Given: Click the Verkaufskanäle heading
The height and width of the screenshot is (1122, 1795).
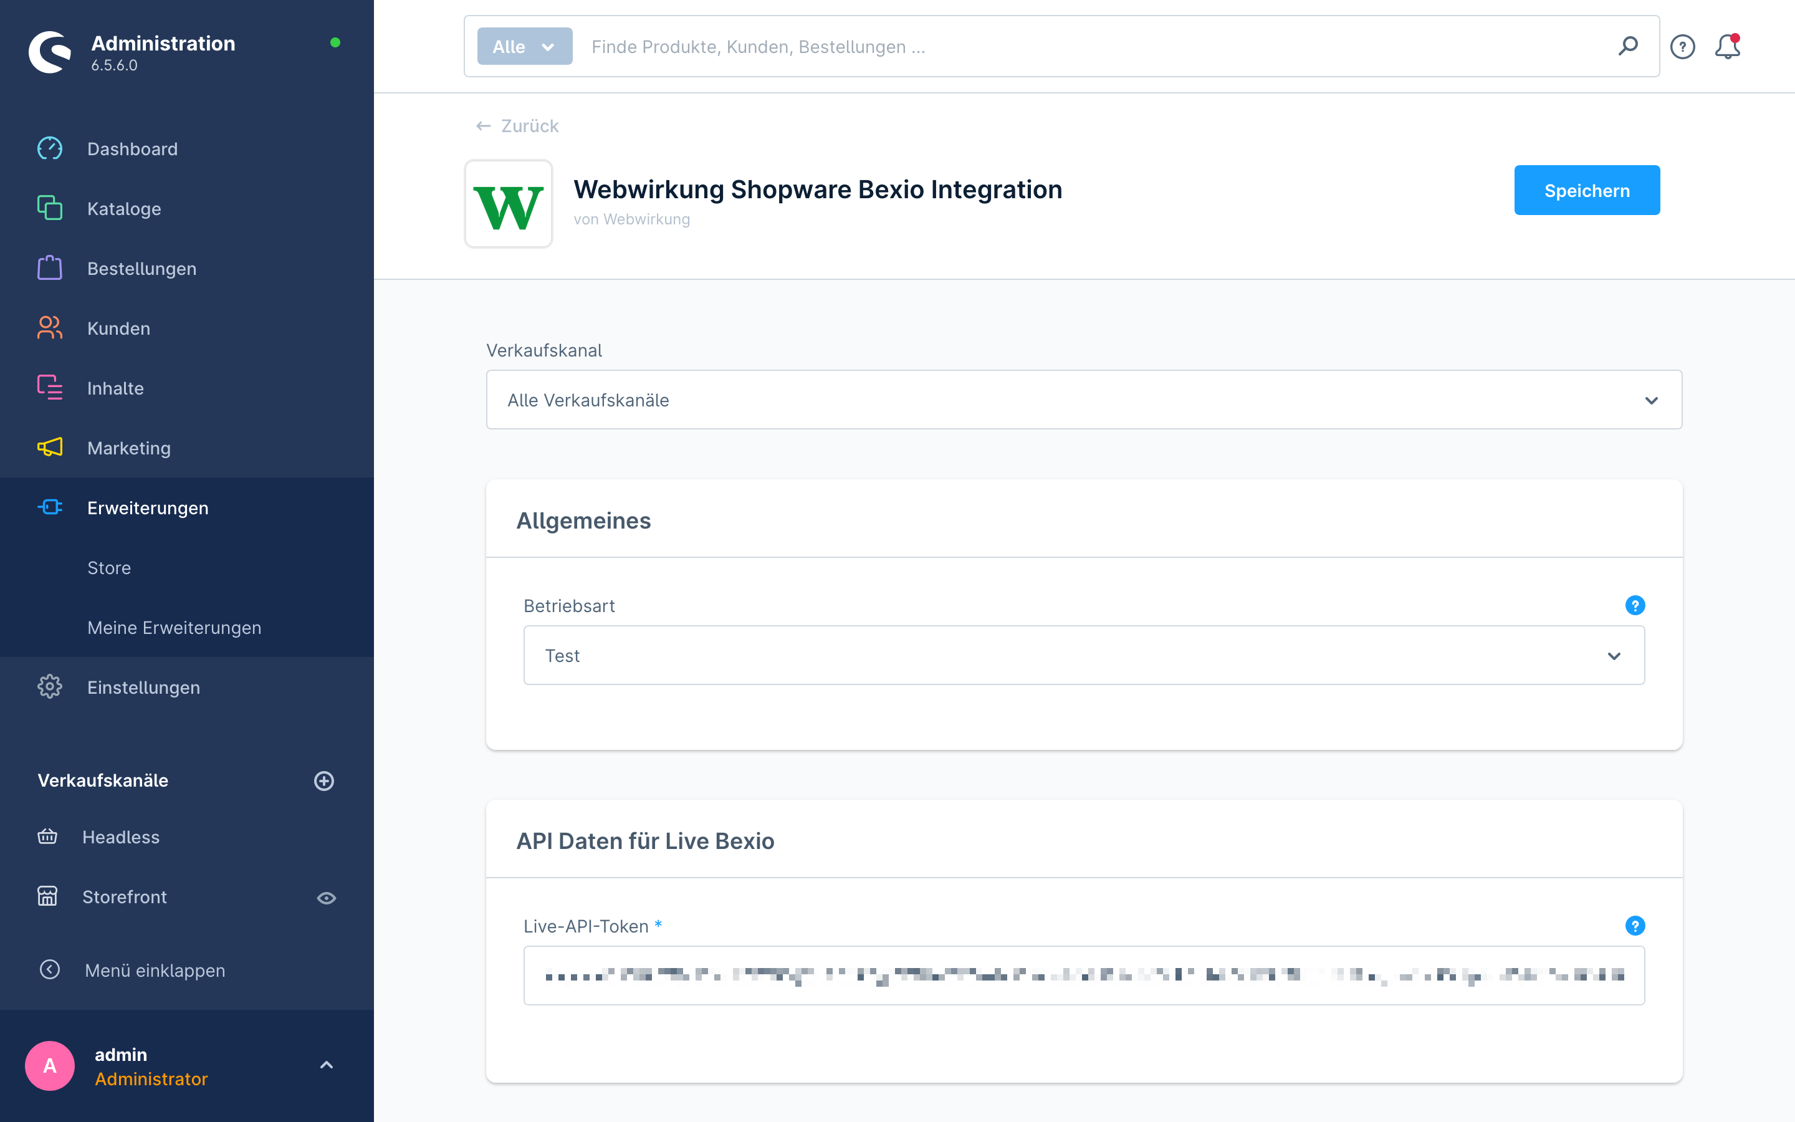Looking at the screenshot, I should point(103,780).
